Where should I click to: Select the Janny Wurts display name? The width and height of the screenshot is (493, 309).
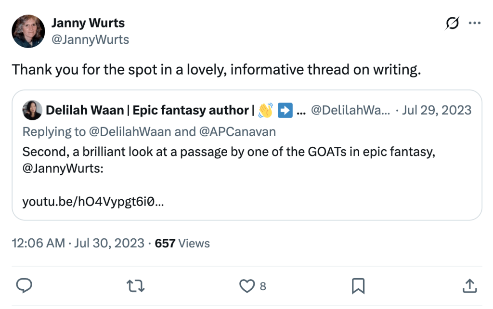click(x=88, y=23)
